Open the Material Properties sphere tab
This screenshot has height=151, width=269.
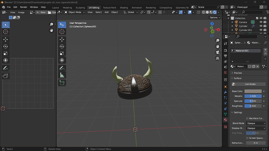point(226,119)
